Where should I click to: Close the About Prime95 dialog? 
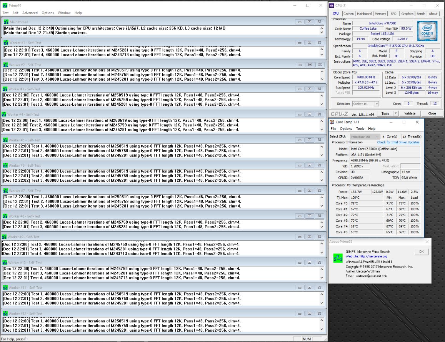point(427,242)
